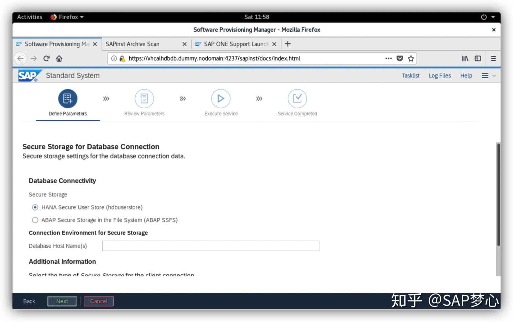The image size is (513, 322).
Task: Click the Standard System title text
Action: (73, 75)
